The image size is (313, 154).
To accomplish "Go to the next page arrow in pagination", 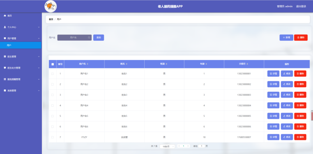I will (188, 146).
